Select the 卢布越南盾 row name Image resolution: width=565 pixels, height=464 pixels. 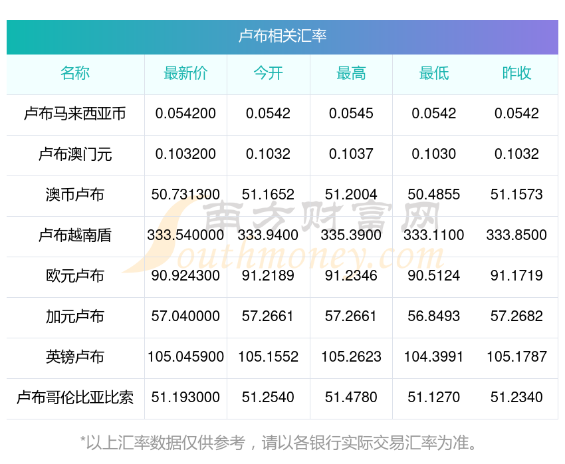pyautogui.click(x=75, y=235)
